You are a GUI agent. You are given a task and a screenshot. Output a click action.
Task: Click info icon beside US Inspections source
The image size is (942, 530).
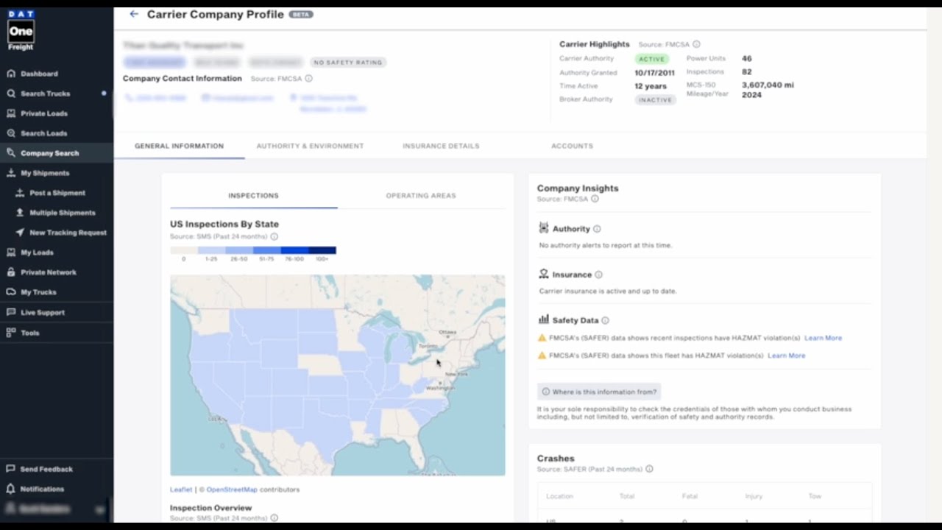click(274, 237)
